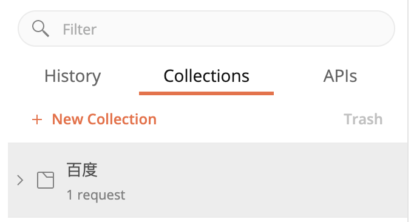Image resolution: width=411 pixels, height=222 pixels.
Task: Click the word "Collection" in New Collection
Action: pos(122,119)
